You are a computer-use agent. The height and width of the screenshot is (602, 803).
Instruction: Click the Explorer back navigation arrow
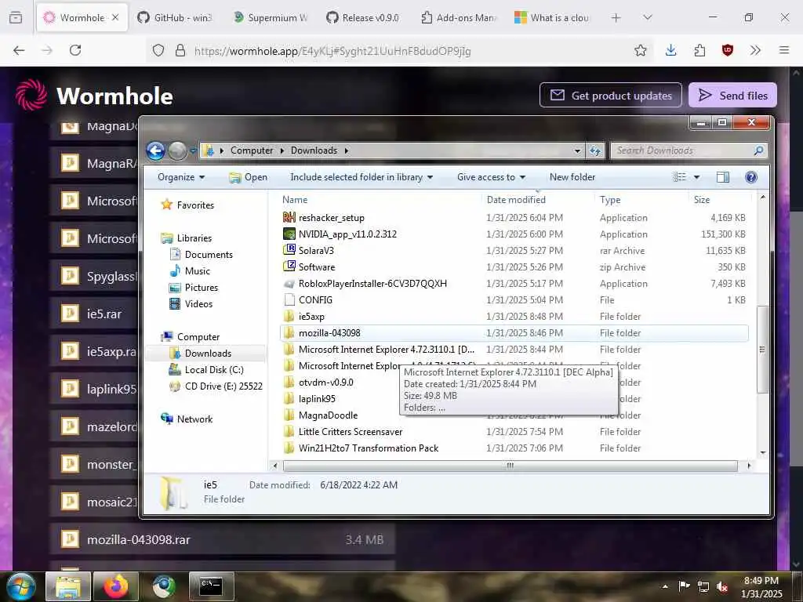(155, 150)
